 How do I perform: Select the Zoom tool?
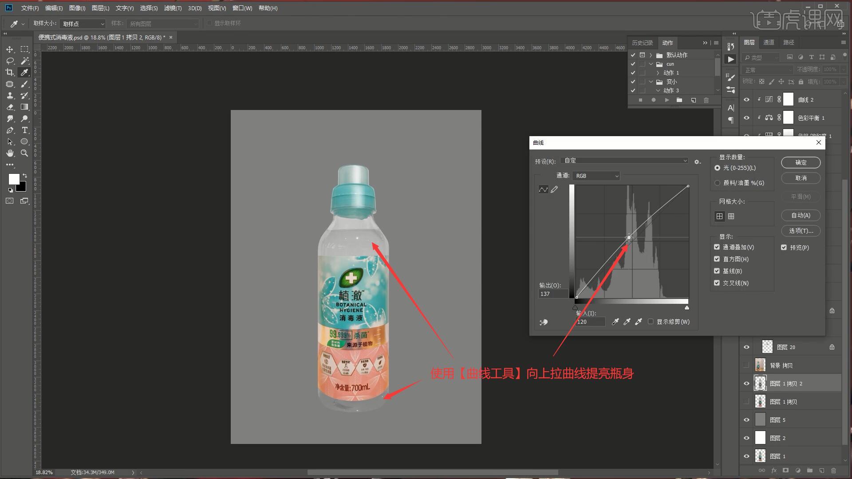click(x=25, y=153)
